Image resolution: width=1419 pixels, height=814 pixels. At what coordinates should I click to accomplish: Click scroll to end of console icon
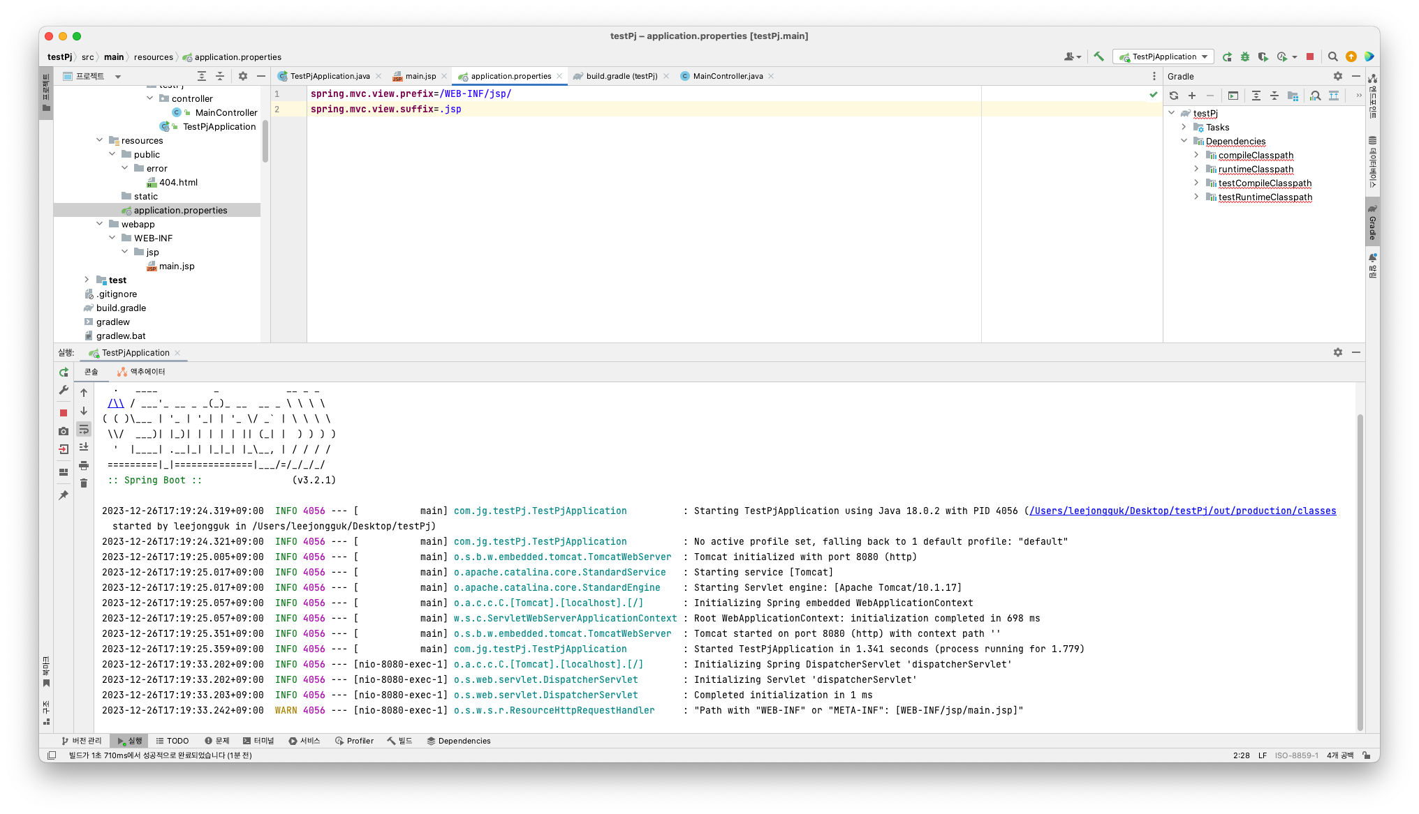(84, 447)
